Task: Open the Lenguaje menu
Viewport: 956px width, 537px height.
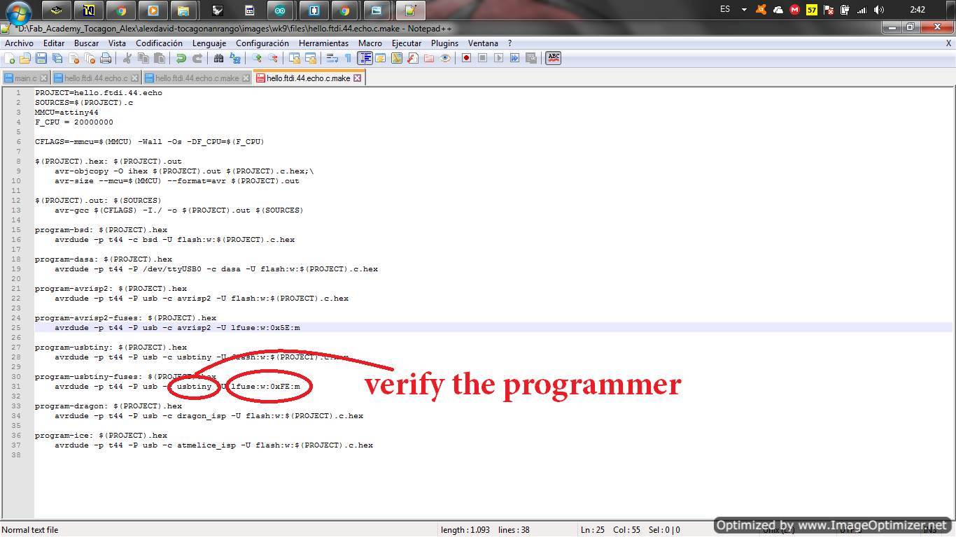Action: (209, 43)
